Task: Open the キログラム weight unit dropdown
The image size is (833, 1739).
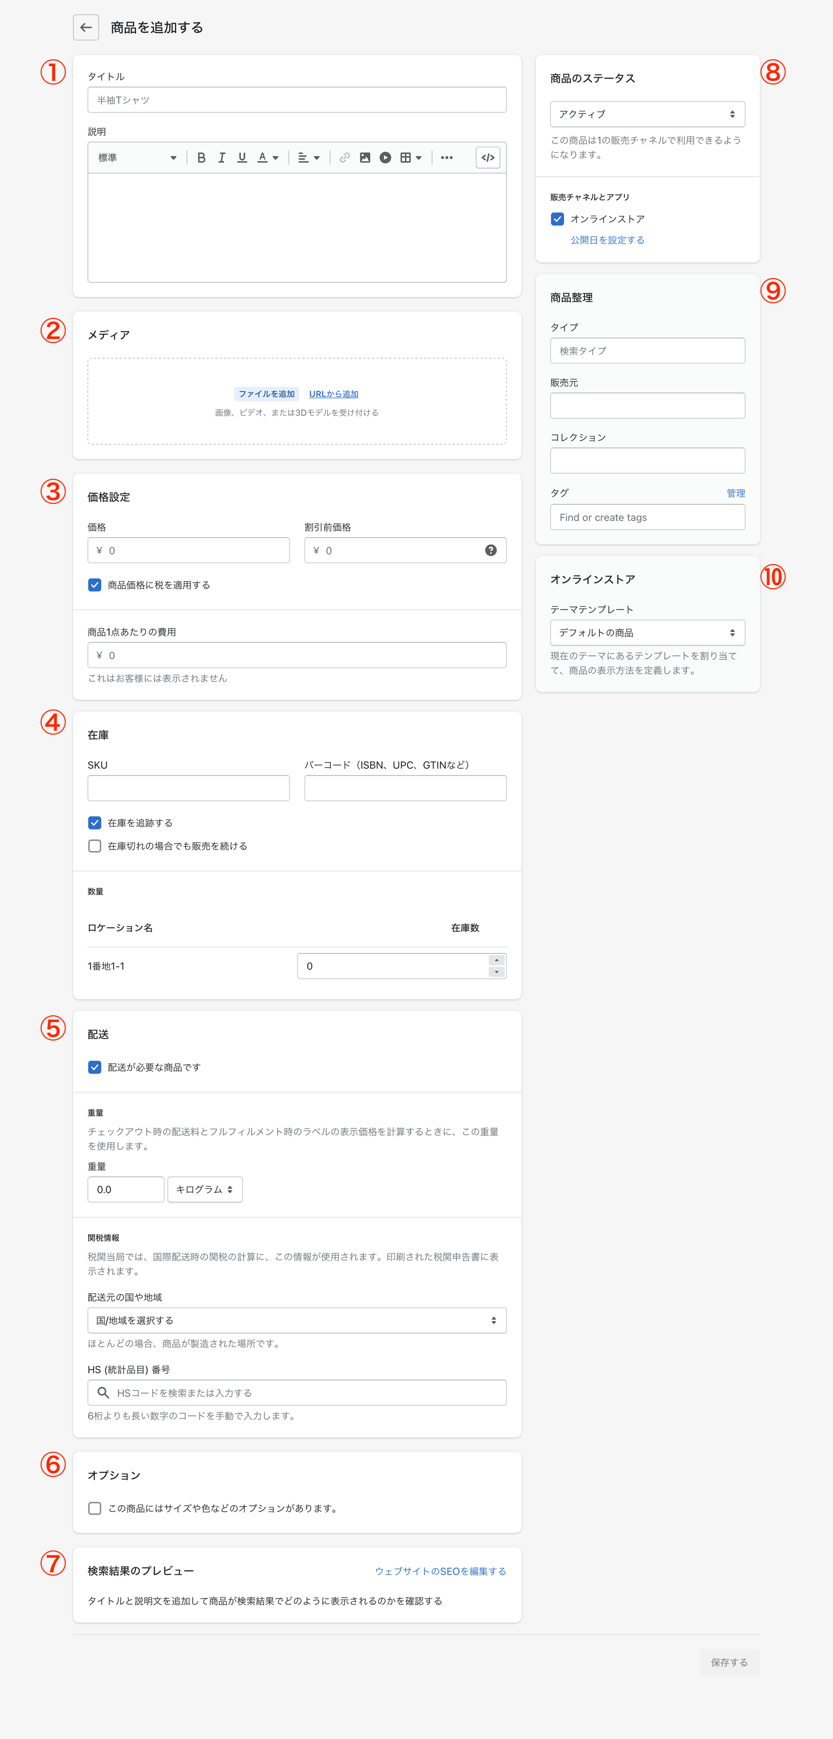Action: 205,1190
